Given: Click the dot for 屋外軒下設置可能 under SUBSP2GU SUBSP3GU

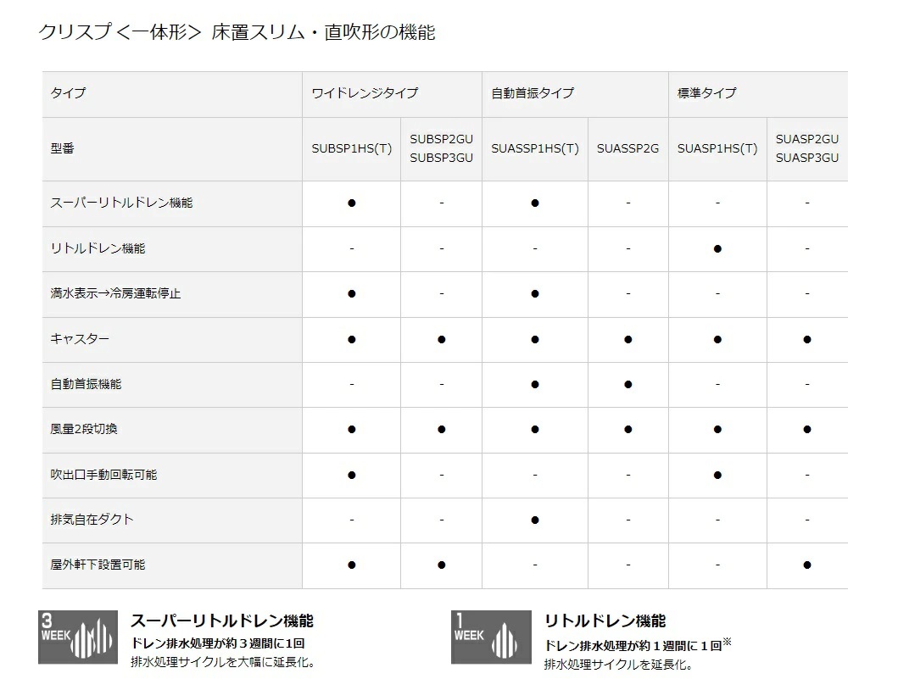Looking at the screenshot, I should 442,565.
